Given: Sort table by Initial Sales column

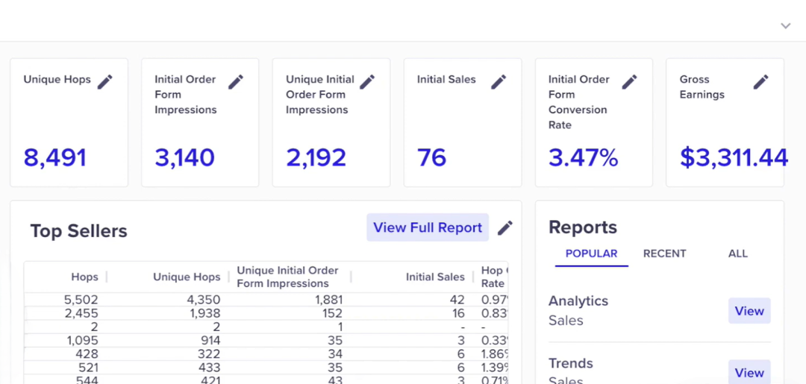Looking at the screenshot, I should point(434,277).
